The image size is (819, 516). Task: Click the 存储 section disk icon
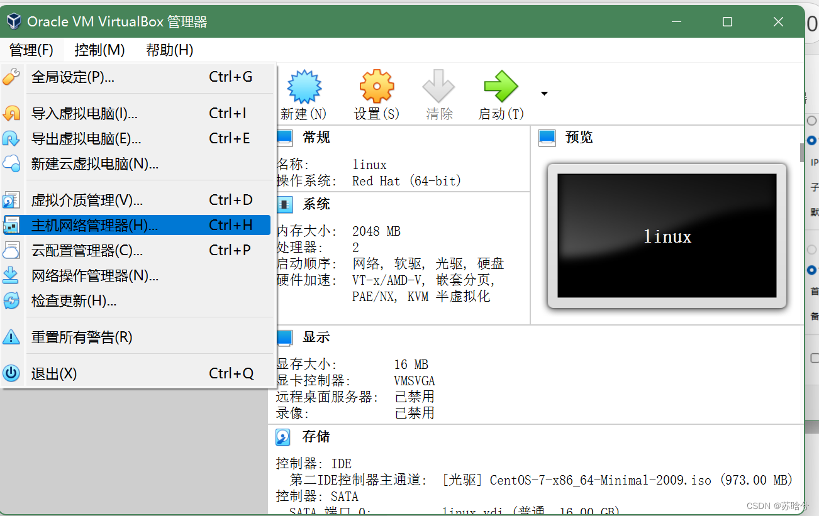[x=284, y=437]
